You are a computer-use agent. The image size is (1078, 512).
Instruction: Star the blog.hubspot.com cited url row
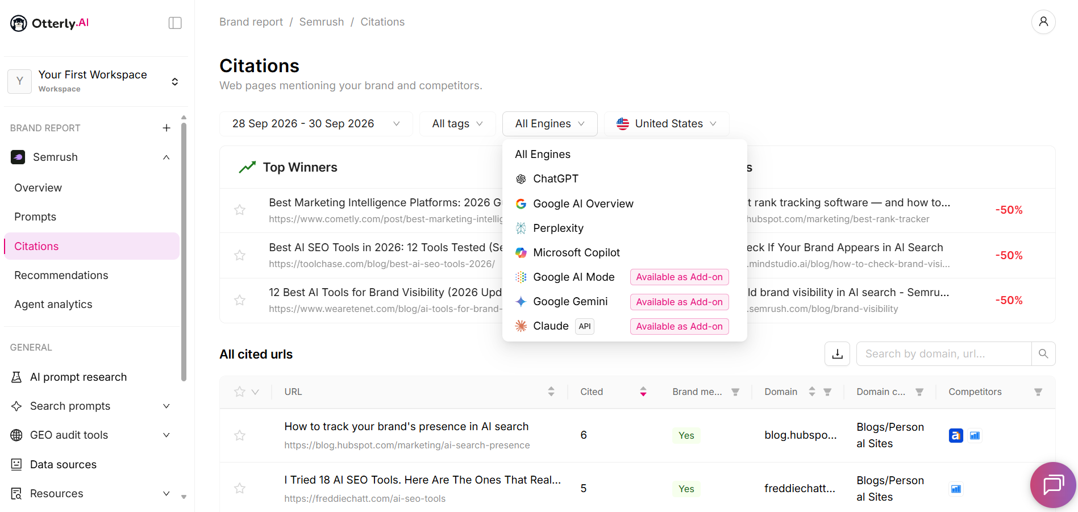[x=240, y=435]
